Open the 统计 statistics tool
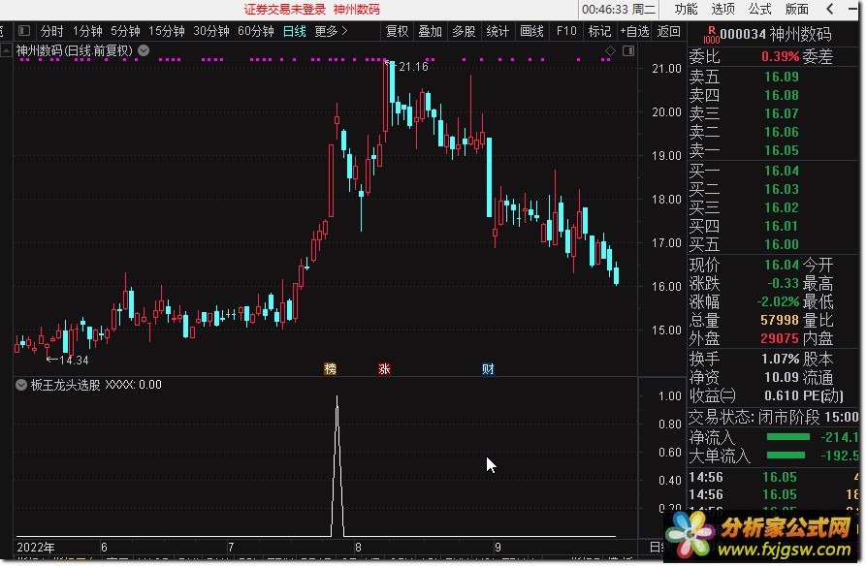 point(498,32)
